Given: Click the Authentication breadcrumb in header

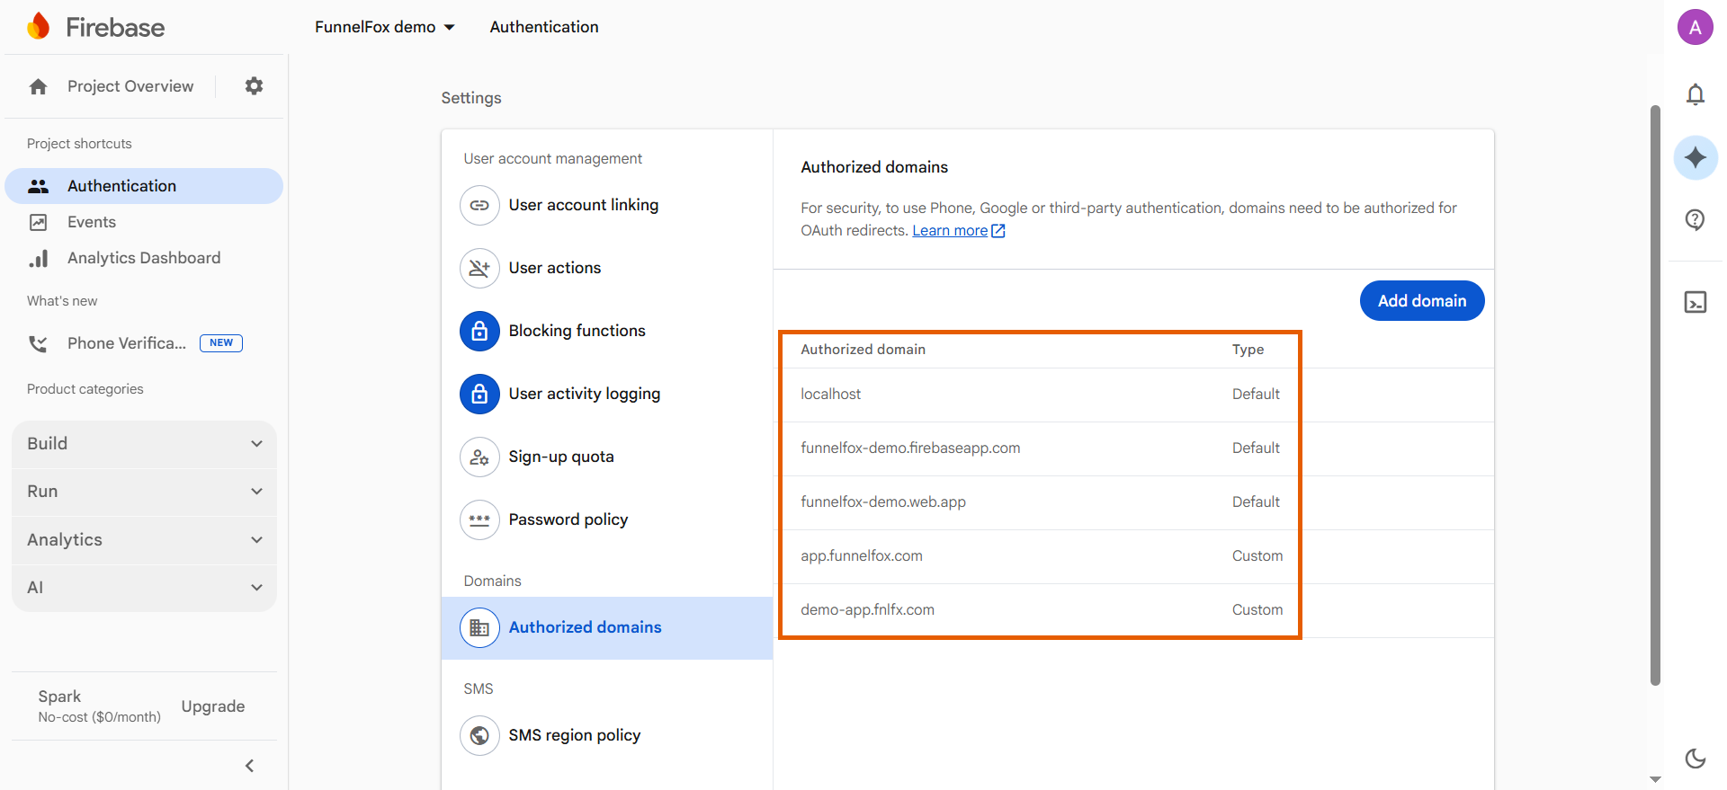Looking at the screenshot, I should click(544, 27).
